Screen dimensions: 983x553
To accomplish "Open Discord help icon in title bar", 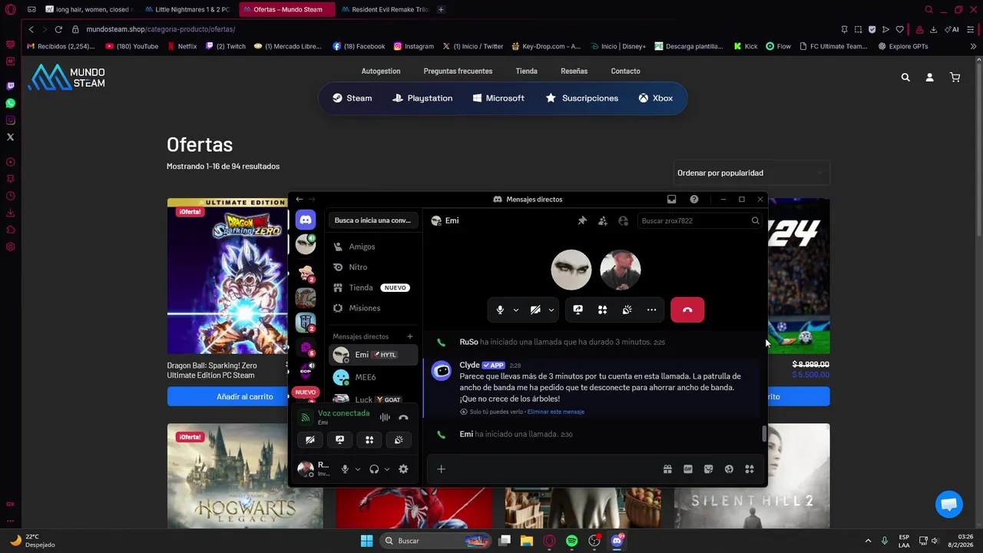I will [x=694, y=199].
